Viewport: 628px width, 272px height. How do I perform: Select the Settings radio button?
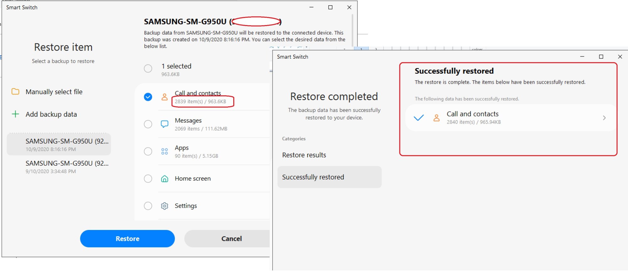click(x=148, y=206)
